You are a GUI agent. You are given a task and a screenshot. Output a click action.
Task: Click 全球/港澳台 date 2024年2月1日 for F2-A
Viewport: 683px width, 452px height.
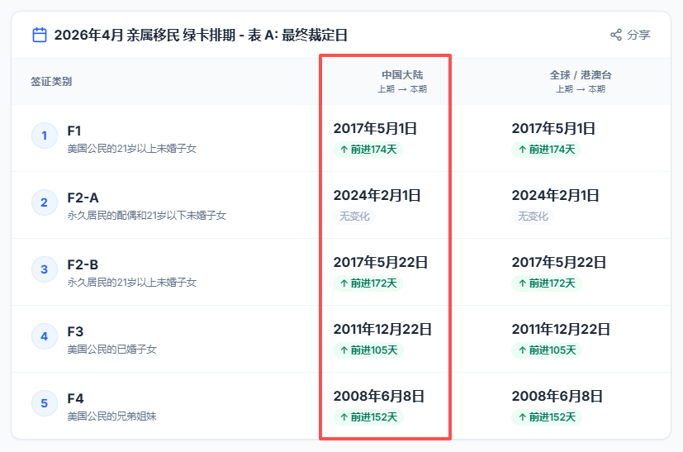coord(555,195)
